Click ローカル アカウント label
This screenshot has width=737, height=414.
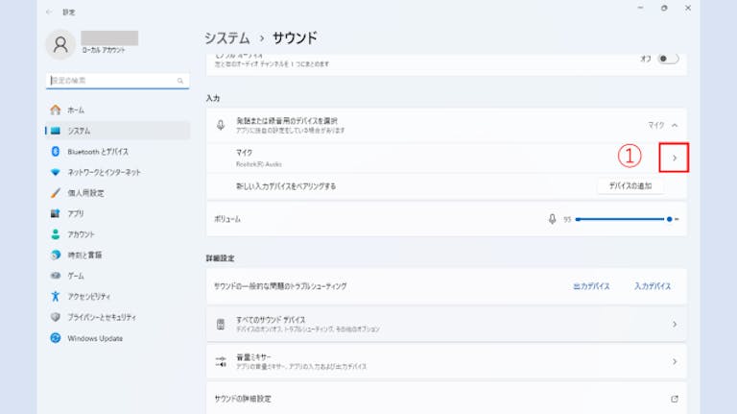tap(104, 50)
